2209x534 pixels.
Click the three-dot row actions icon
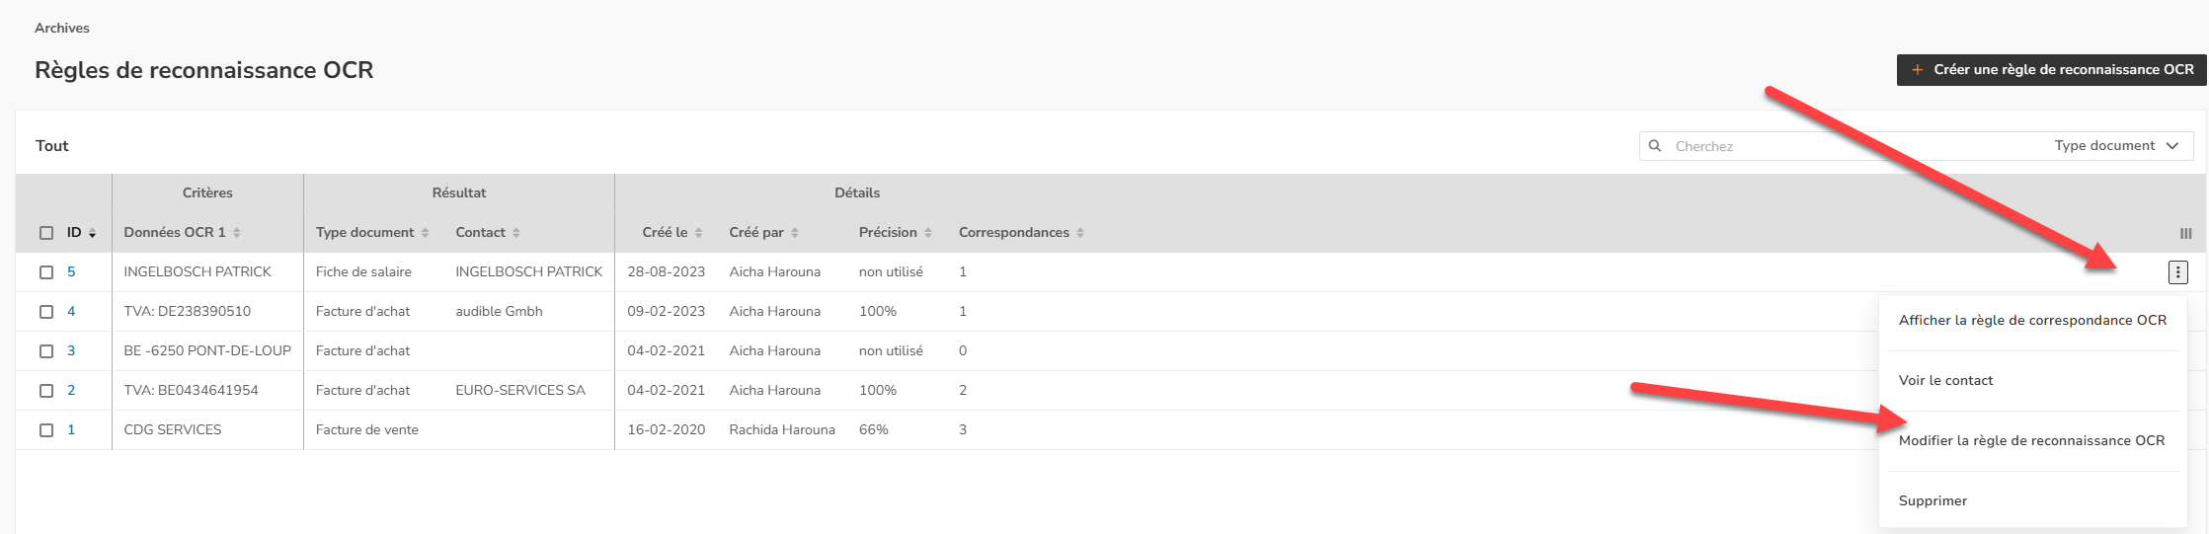click(2177, 272)
